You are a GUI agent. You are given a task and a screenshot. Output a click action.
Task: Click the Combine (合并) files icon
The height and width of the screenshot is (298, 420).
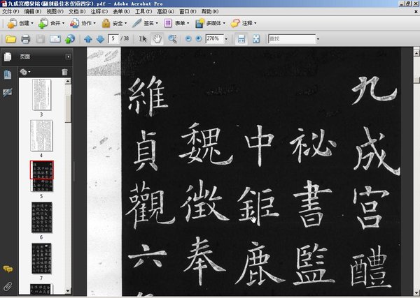tap(43, 24)
